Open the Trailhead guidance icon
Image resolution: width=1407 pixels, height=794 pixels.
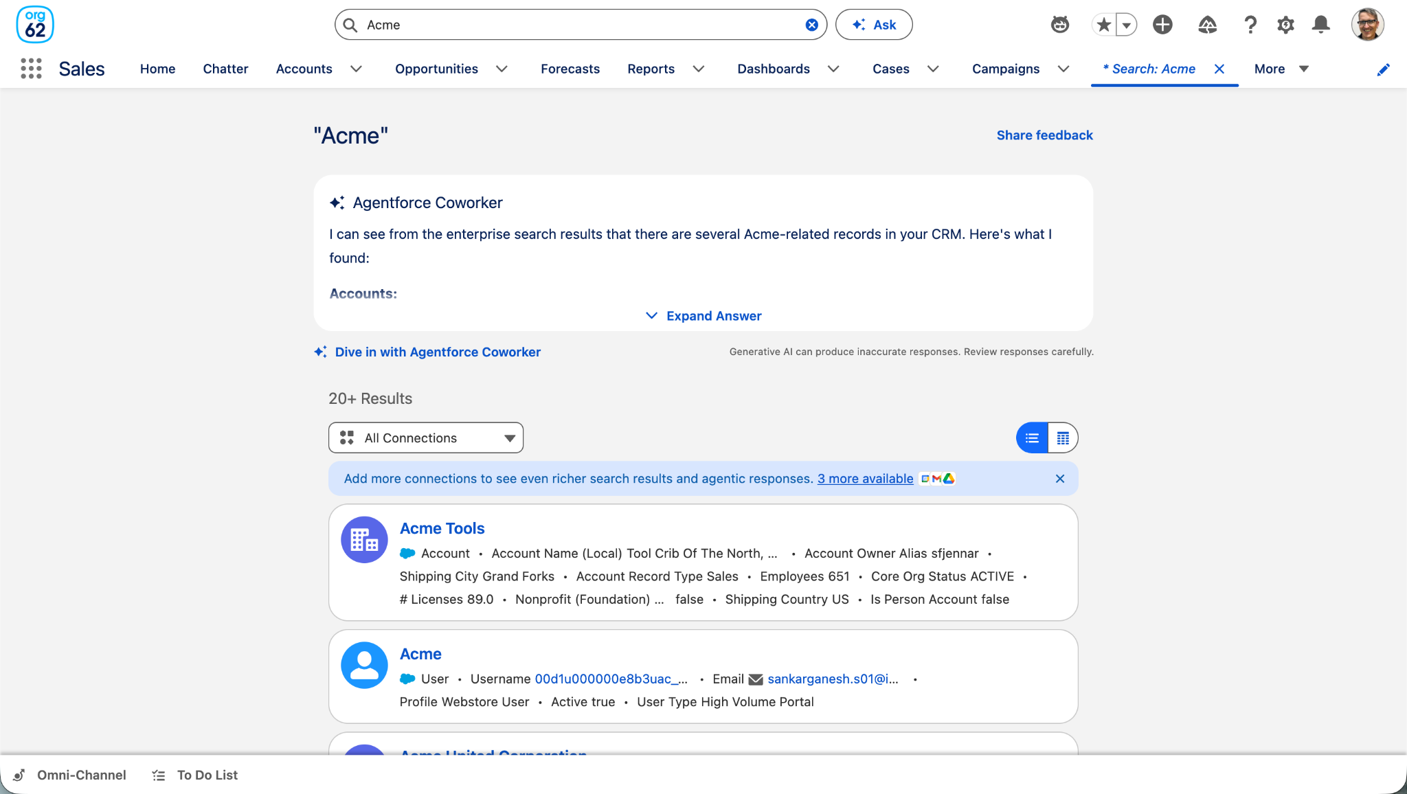1207,25
